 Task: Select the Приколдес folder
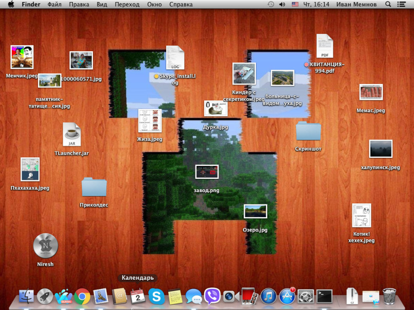(x=94, y=187)
